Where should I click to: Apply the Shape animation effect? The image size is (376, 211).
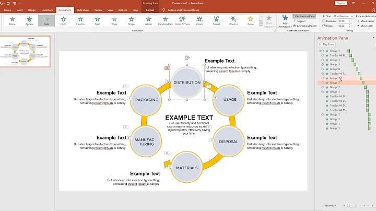click(x=132, y=20)
